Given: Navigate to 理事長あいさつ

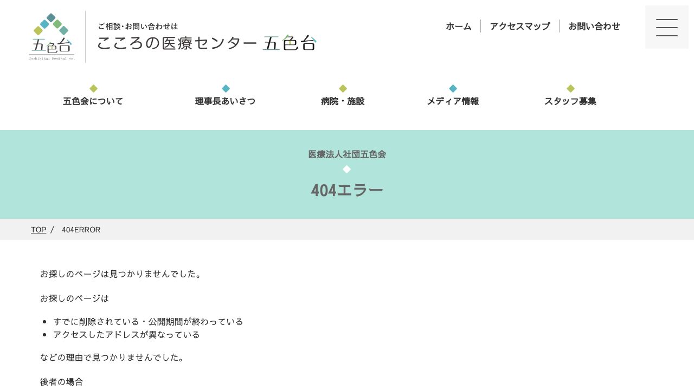Looking at the screenshot, I should tap(226, 101).
